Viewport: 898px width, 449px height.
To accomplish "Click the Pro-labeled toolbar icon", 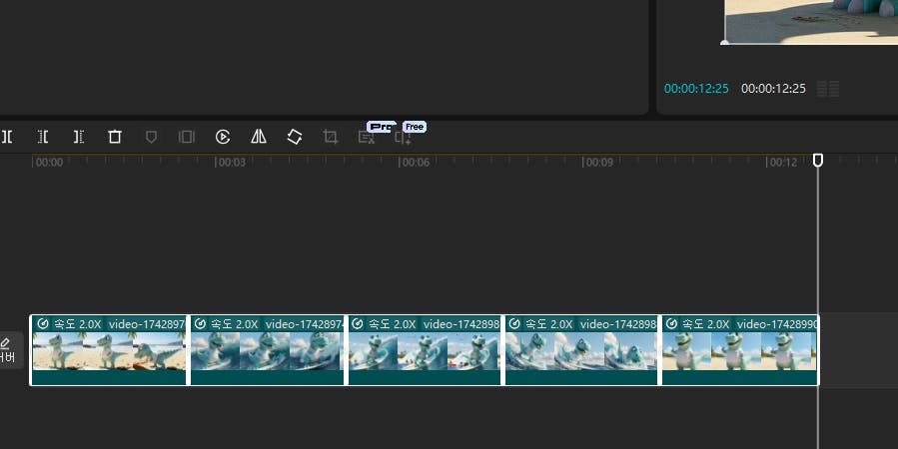I will [367, 137].
